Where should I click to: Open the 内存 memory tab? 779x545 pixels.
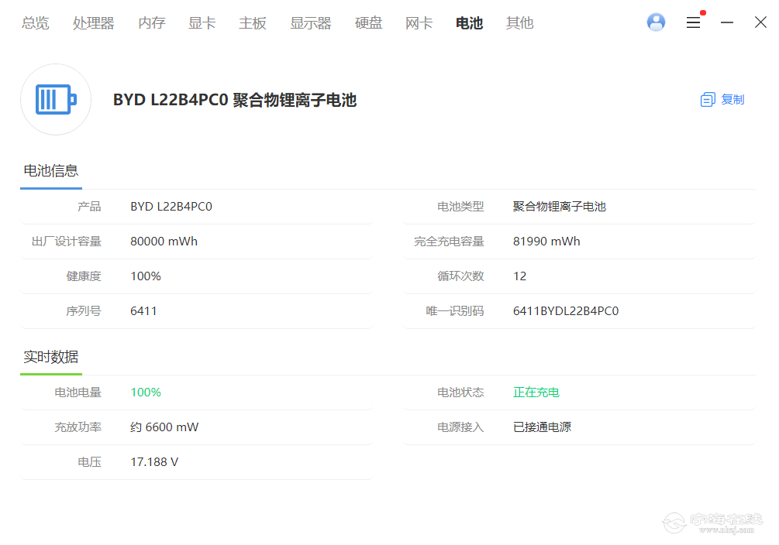(151, 22)
